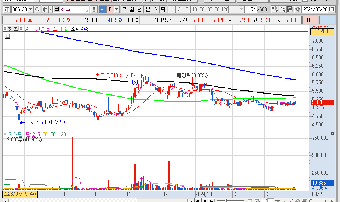The height and width of the screenshot is (202, 340).
Task: Click red 20 price moving average label
Action: pos(55,29)
